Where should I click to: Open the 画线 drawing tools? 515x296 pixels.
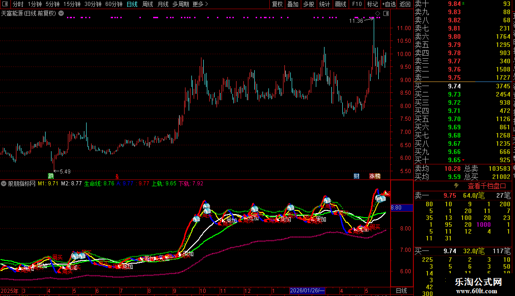click(340, 4)
